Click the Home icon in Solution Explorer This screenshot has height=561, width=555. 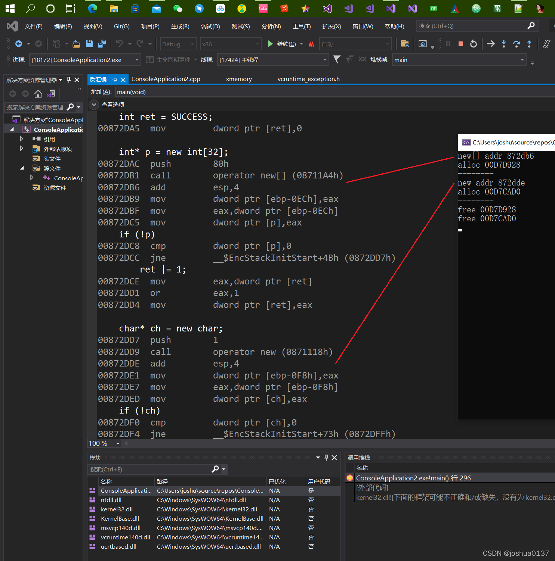pyautogui.click(x=38, y=94)
